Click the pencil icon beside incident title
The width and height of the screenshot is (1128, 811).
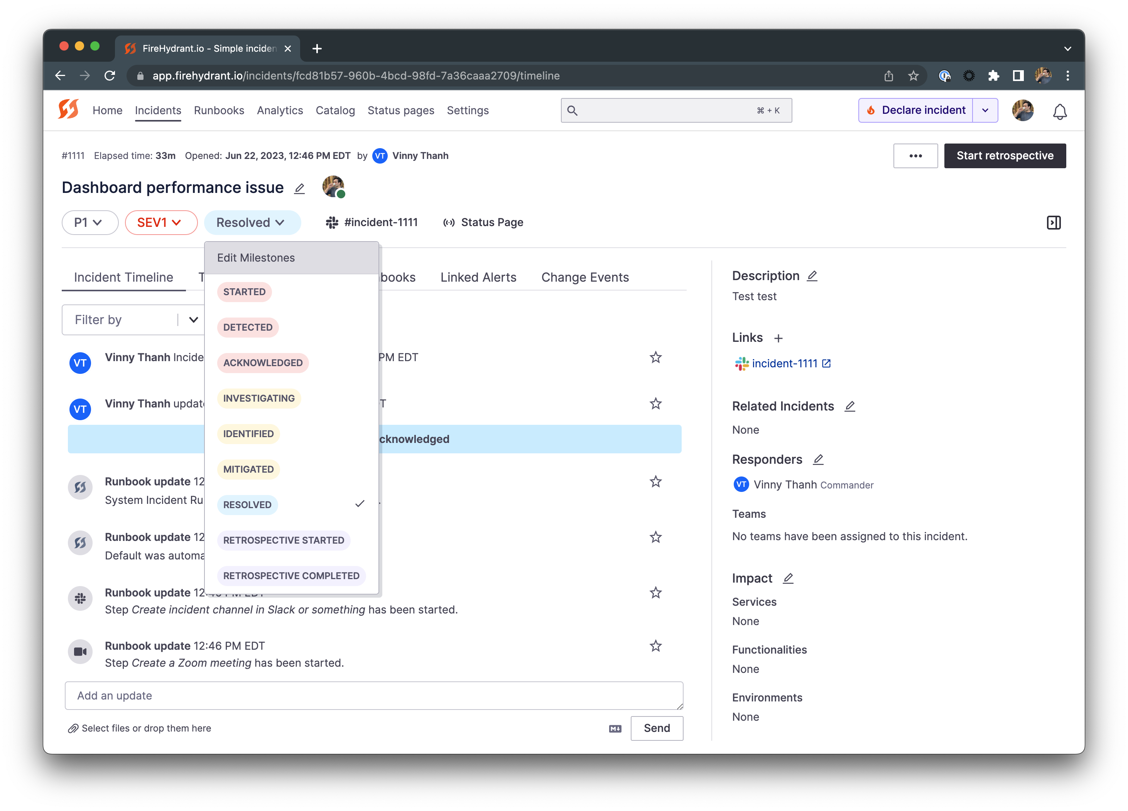299,189
